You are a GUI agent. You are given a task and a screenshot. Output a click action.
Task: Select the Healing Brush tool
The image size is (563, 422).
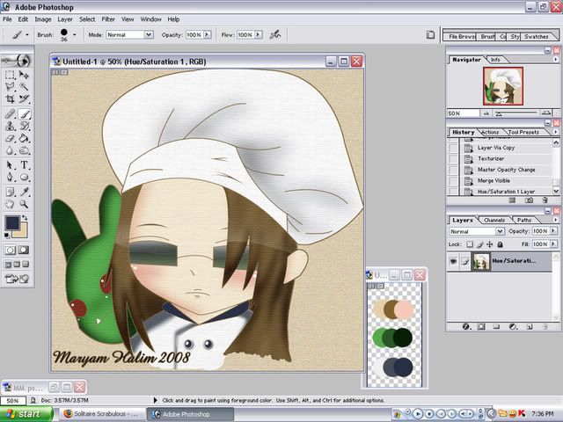tap(10, 114)
